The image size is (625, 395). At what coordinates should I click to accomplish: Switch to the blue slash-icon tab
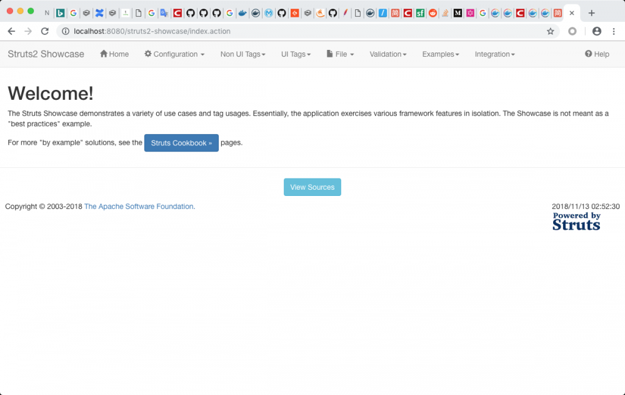382,13
